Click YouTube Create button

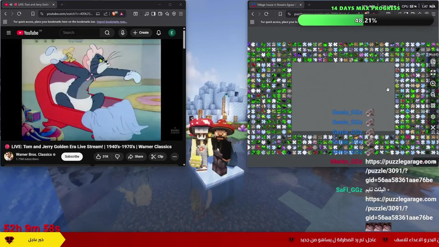[x=141, y=33]
